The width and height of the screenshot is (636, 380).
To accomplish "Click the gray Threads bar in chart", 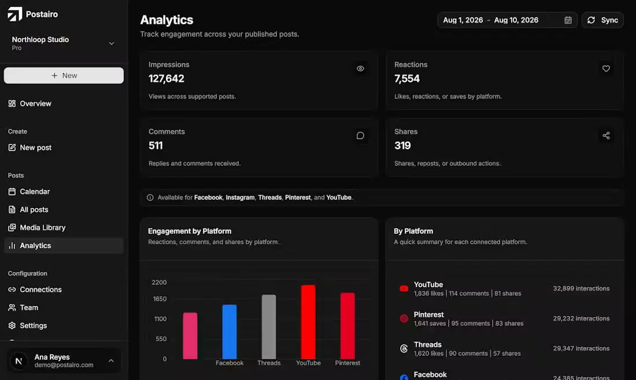I will pos(269,327).
